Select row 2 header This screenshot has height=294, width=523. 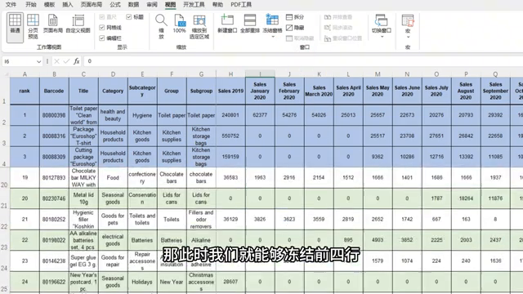pyautogui.click(x=5, y=115)
